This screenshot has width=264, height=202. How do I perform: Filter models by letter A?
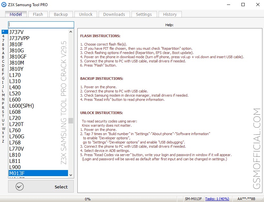[x=3, y=53]
